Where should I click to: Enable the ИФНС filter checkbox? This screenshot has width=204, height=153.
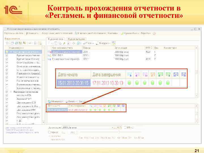[x=125, y=127]
